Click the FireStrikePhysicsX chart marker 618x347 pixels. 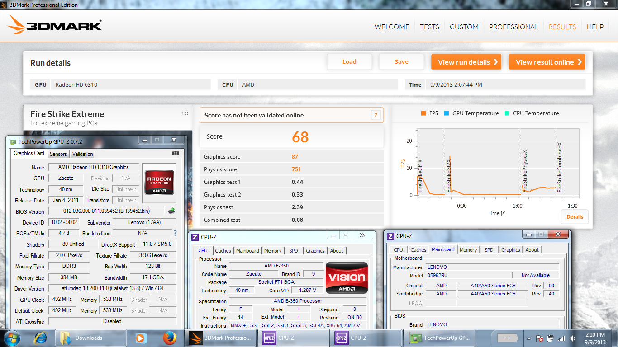[525, 172]
